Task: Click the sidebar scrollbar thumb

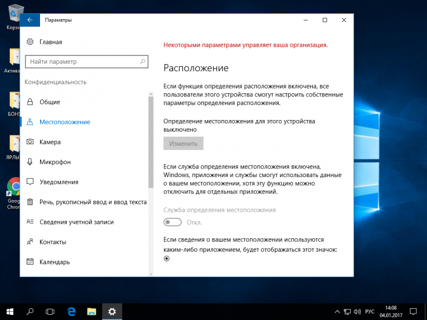Action: [x=151, y=142]
